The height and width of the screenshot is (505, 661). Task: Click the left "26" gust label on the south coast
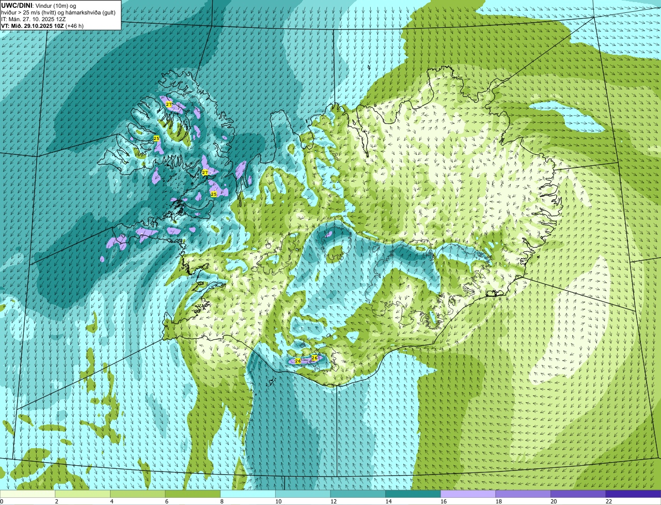[298, 360]
